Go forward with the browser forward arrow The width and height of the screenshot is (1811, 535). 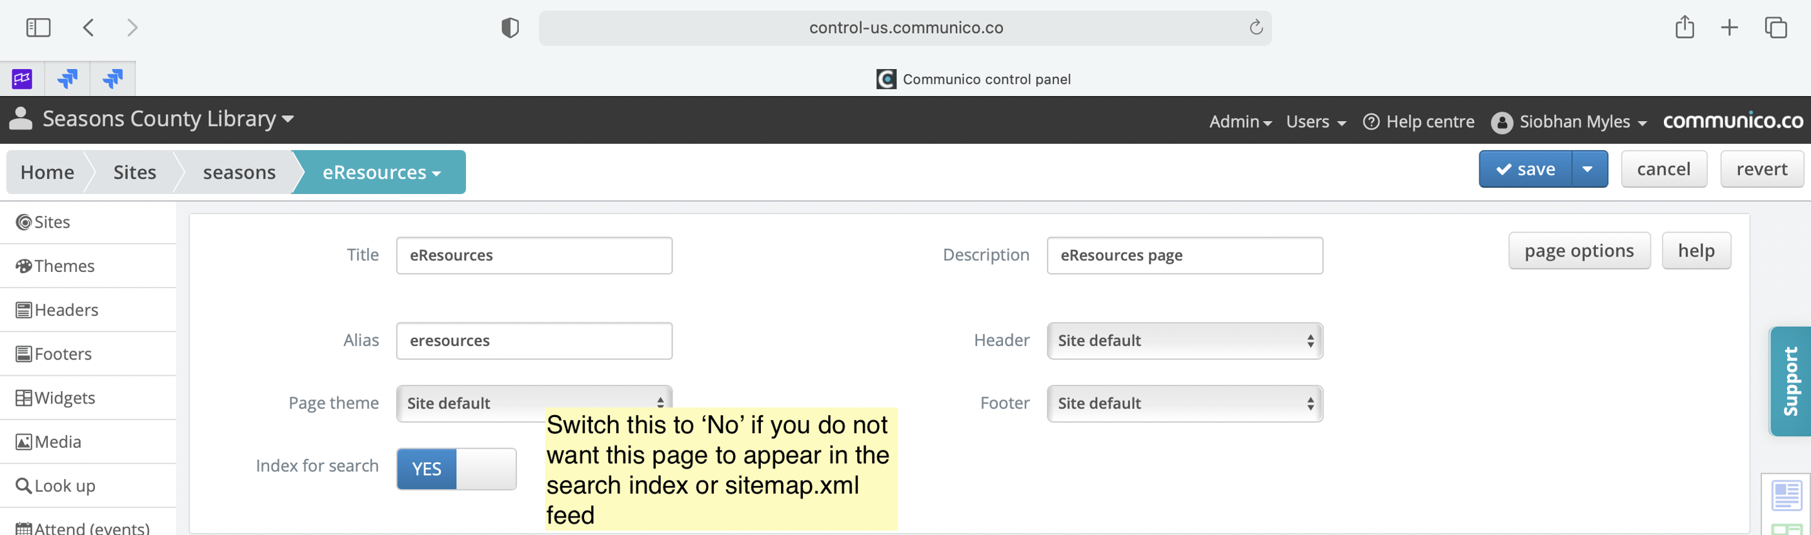tap(132, 27)
